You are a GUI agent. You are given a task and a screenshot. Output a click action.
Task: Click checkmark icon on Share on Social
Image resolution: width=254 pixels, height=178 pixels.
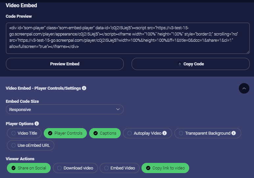13,168
